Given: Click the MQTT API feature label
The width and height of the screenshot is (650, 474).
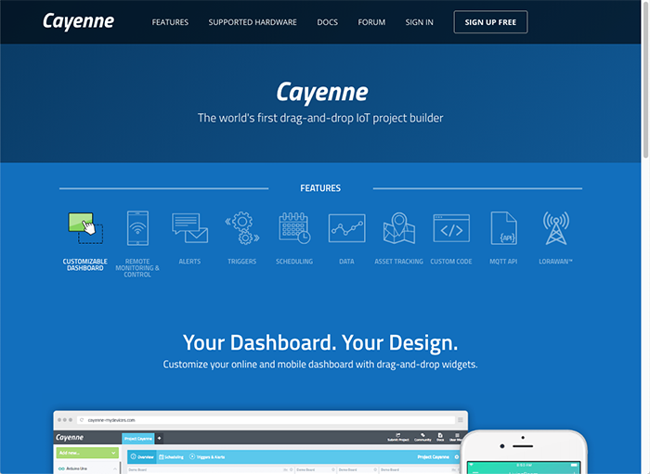Looking at the screenshot, I should [x=503, y=262].
